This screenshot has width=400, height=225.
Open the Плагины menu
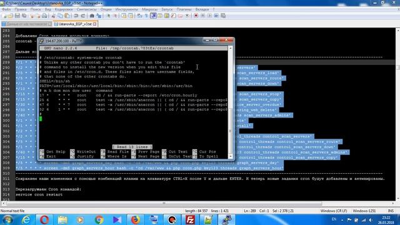pyautogui.click(x=184, y=9)
